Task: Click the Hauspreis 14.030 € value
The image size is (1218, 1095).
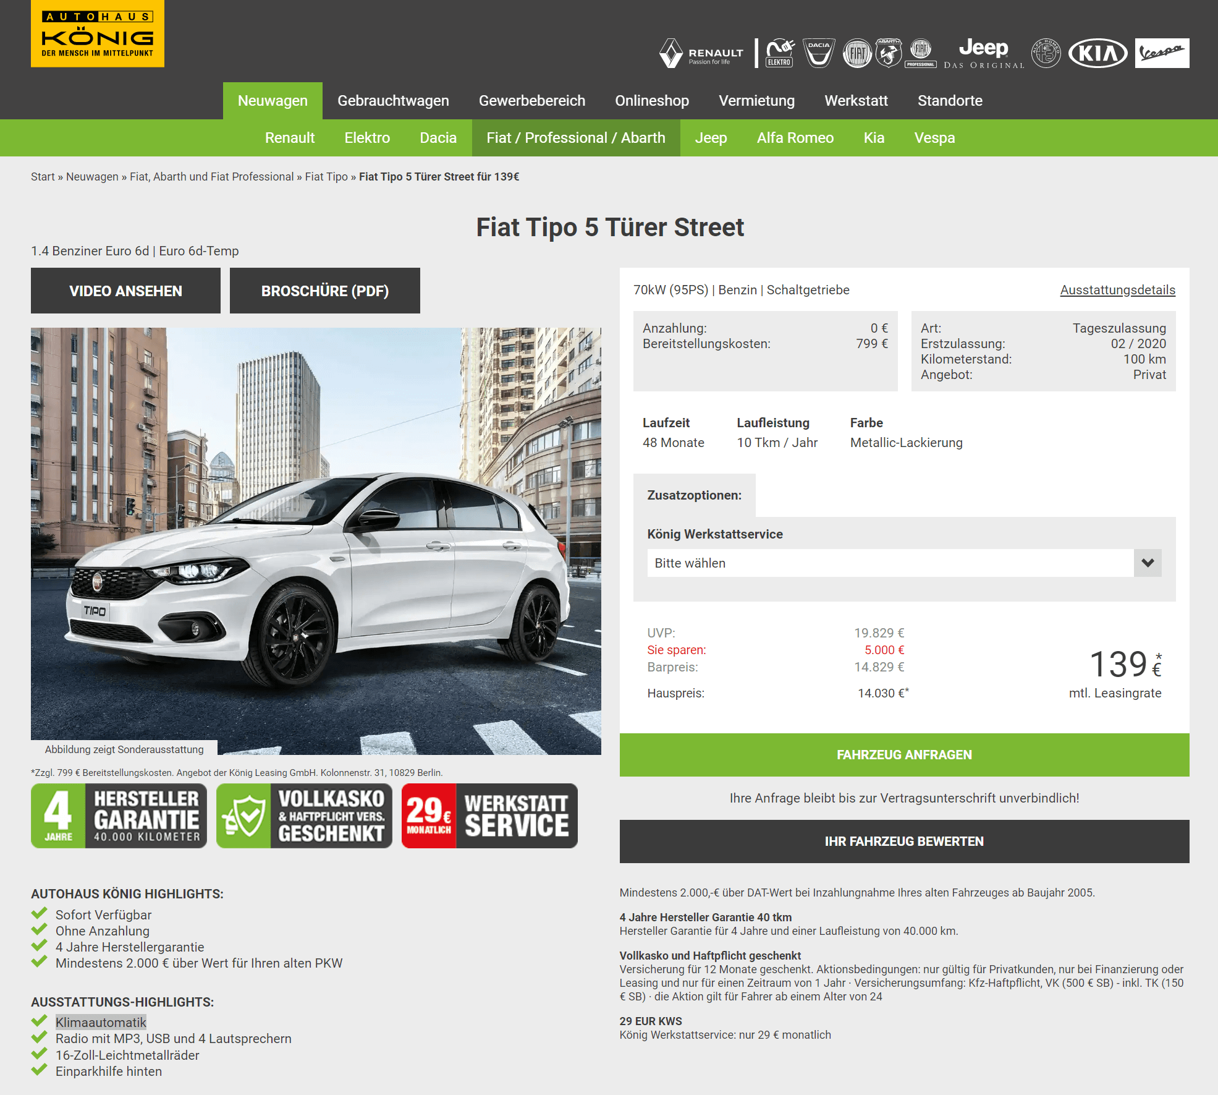Action: [x=883, y=693]
